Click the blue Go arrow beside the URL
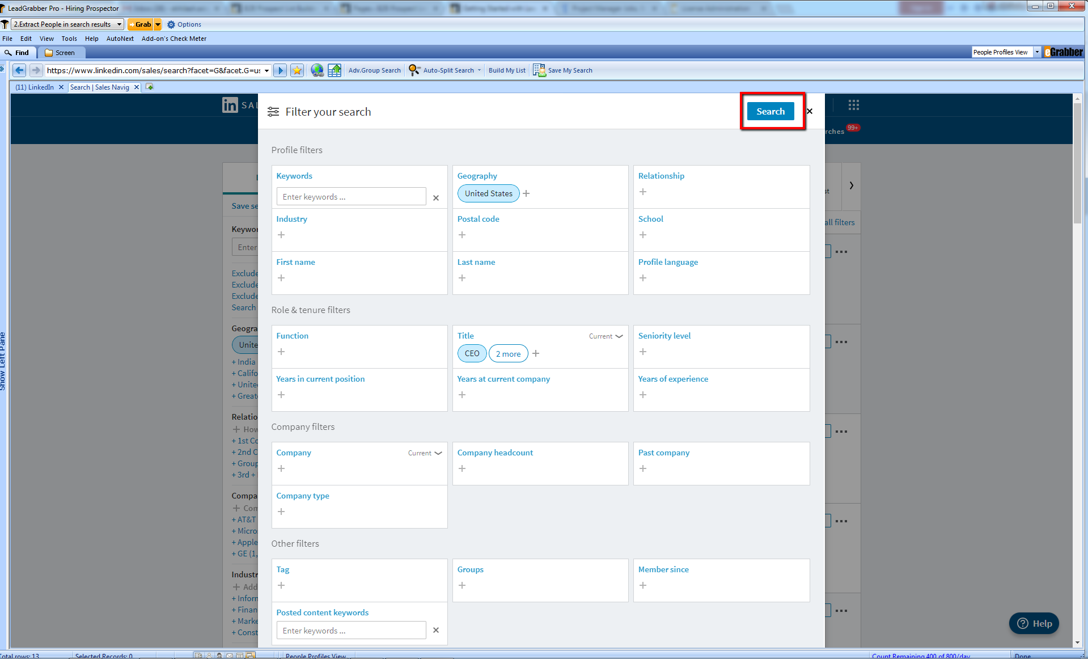The image size is (1088, 659). (280, 70)
